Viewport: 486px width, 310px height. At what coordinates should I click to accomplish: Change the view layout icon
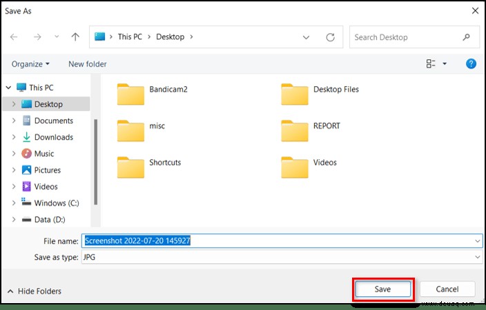(x=431, y=64)
